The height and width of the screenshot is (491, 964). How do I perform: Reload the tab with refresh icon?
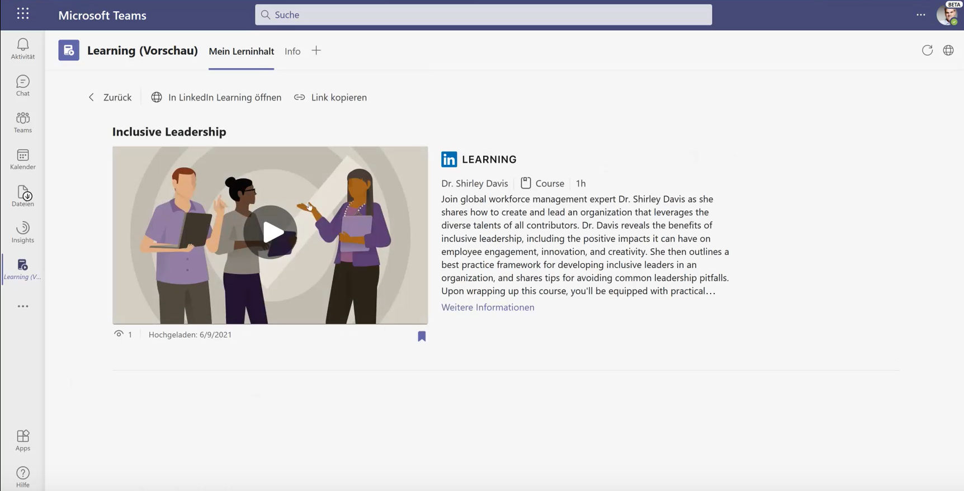[x=927, y=50]
